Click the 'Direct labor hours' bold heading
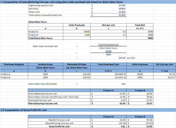Image resolution: width=176 pixels, height=128 pixels. tap(37, 22)
